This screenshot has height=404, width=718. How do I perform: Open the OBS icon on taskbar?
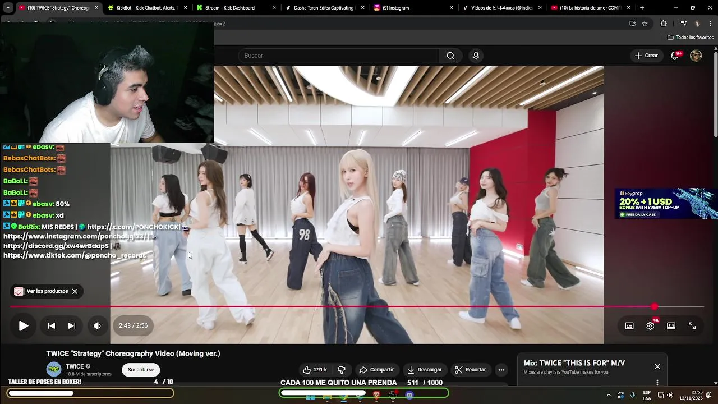click(393, 395)
